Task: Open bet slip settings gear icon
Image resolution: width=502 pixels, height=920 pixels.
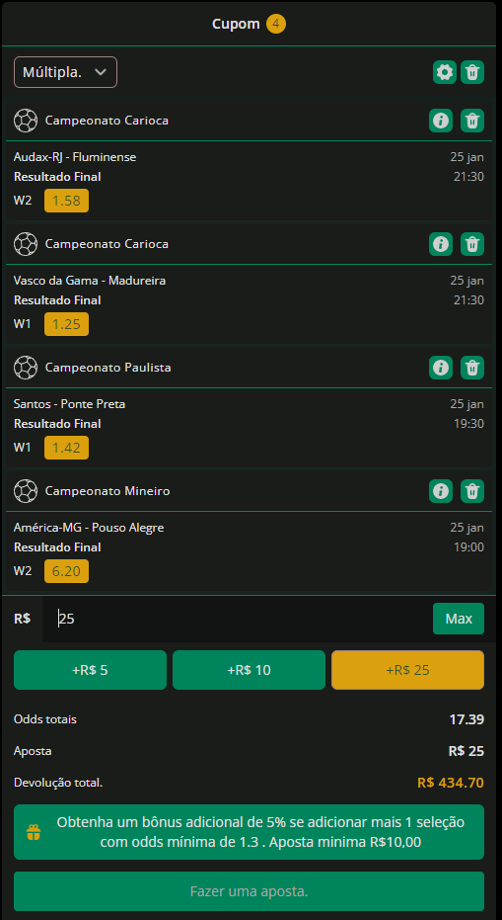Action: (445, 72)
